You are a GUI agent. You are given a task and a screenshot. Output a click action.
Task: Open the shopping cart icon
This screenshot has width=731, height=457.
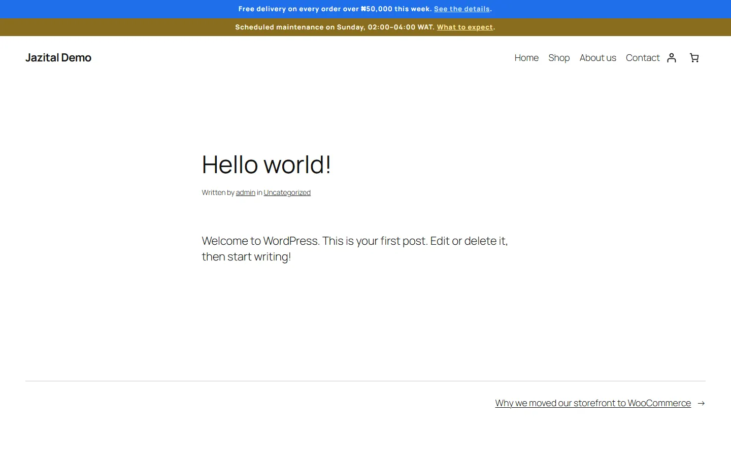pyautogui.click(x=694, y=58)
